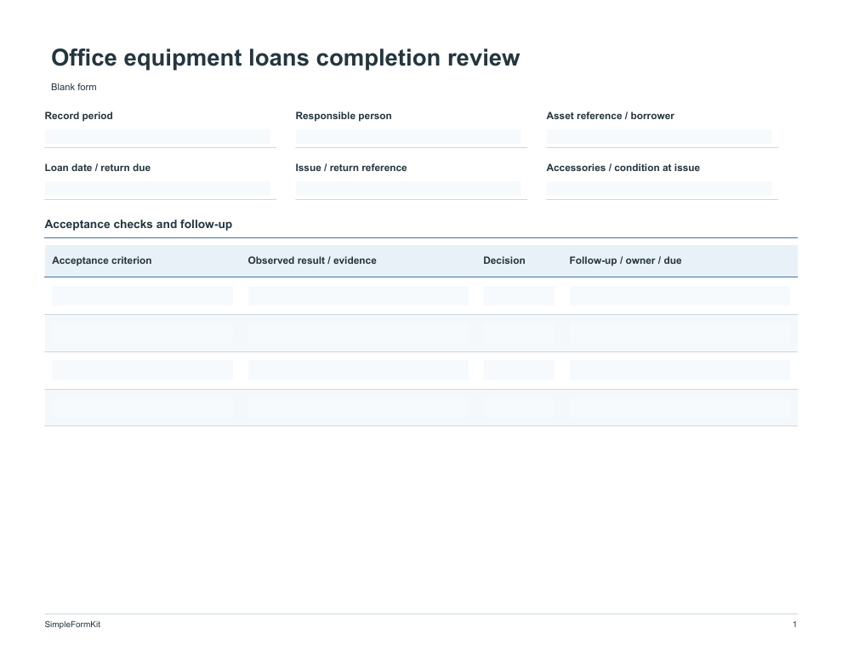Click the 'Asset reference / borrower' label
Image resolution: width=842 pixels, height=651 pixels.
[x=610, y=116]
